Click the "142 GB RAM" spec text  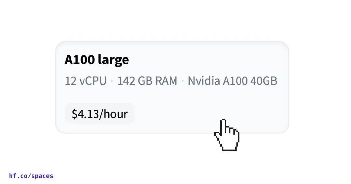point(147,81)
